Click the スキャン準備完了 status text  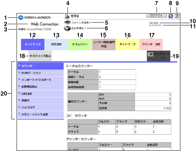(81, 23)
